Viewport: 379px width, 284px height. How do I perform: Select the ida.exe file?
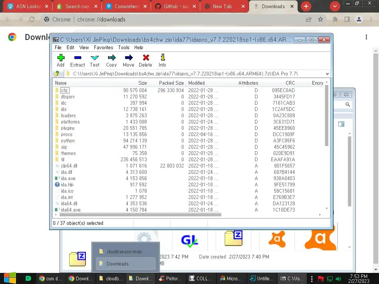(x=68, y=178)
